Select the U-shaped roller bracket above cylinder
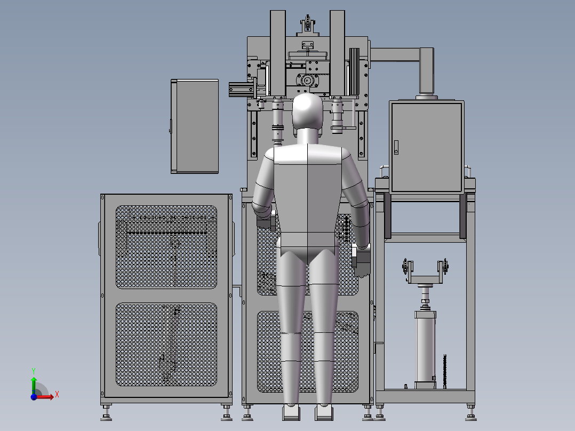 [x=426, y=272]
